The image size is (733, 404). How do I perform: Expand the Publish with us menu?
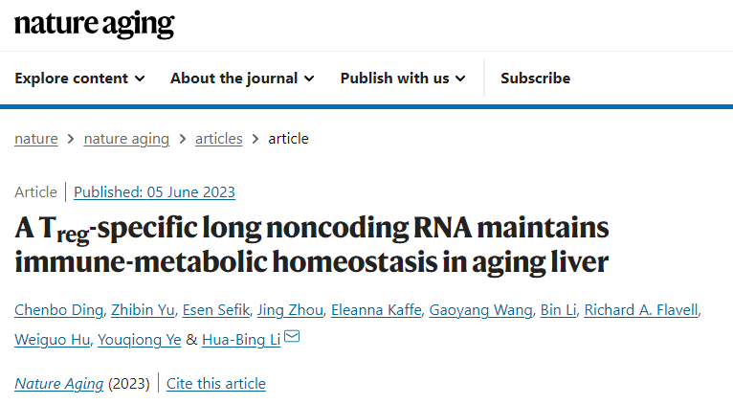coord(403,79)
